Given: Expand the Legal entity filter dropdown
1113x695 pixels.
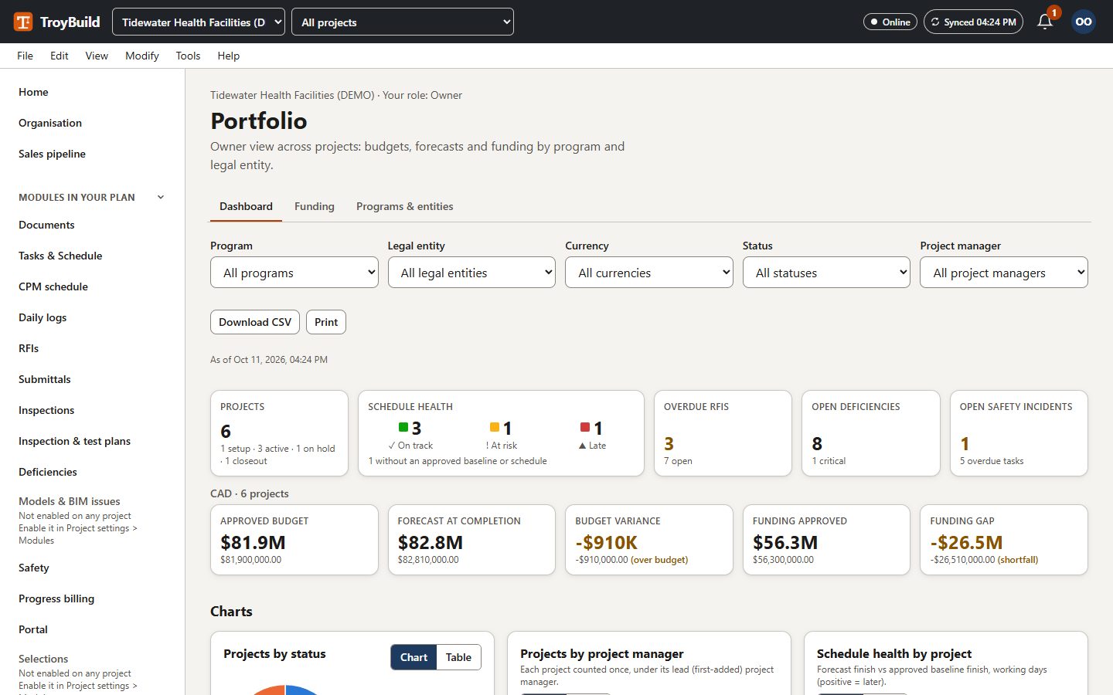Looking at the screenshot, I should pos(471,273).
